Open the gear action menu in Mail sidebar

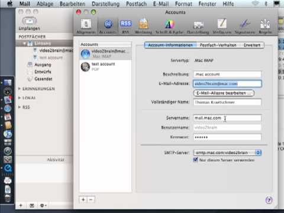43,205
